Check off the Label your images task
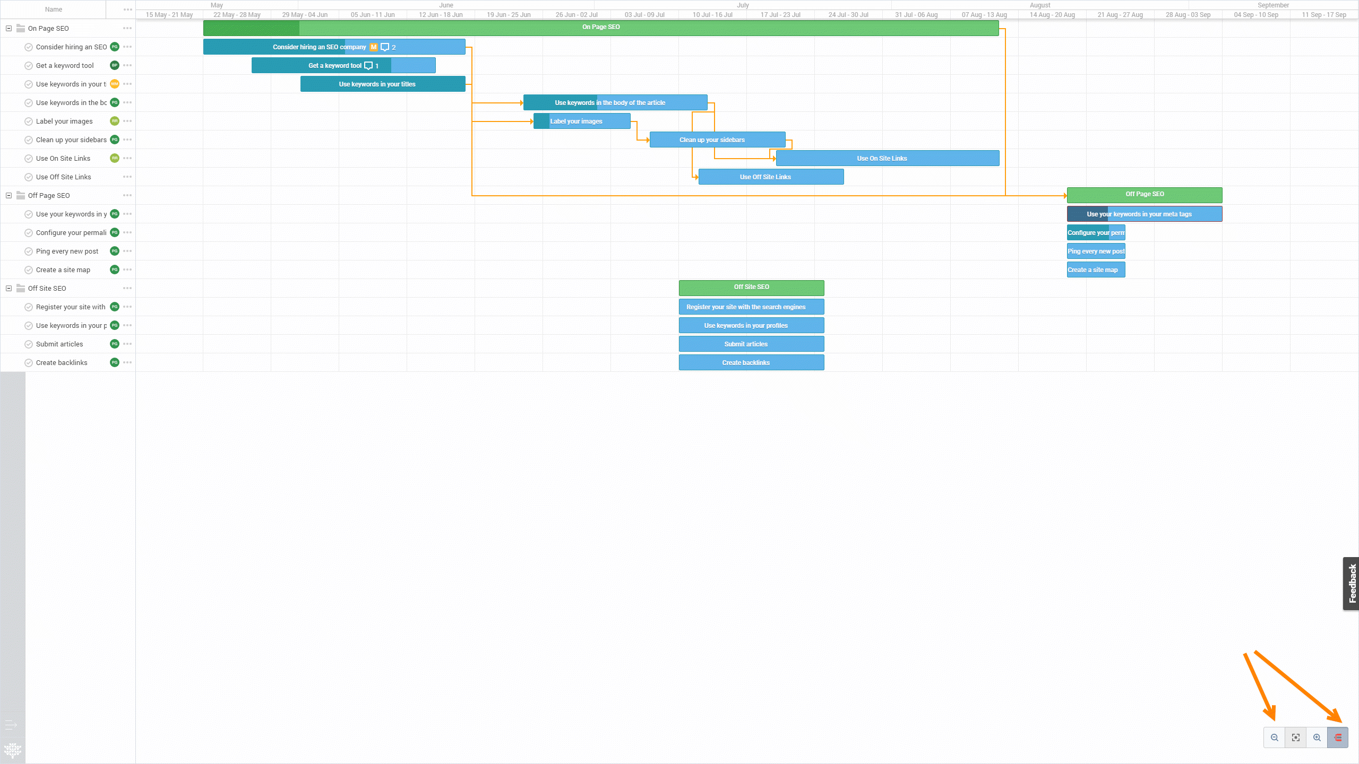The width and height of the screenshot is (1359, 764). 29,121
